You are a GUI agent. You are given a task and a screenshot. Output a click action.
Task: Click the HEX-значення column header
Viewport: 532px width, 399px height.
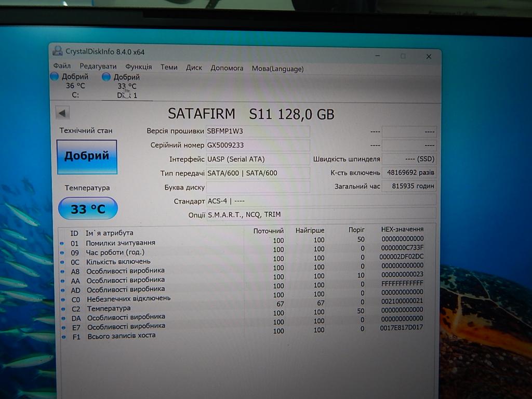click(x=402, y=229)
